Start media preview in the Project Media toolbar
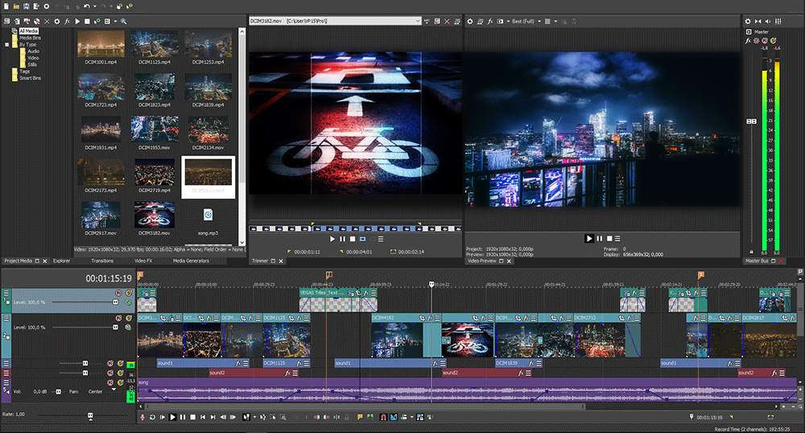 click(77, 22)
